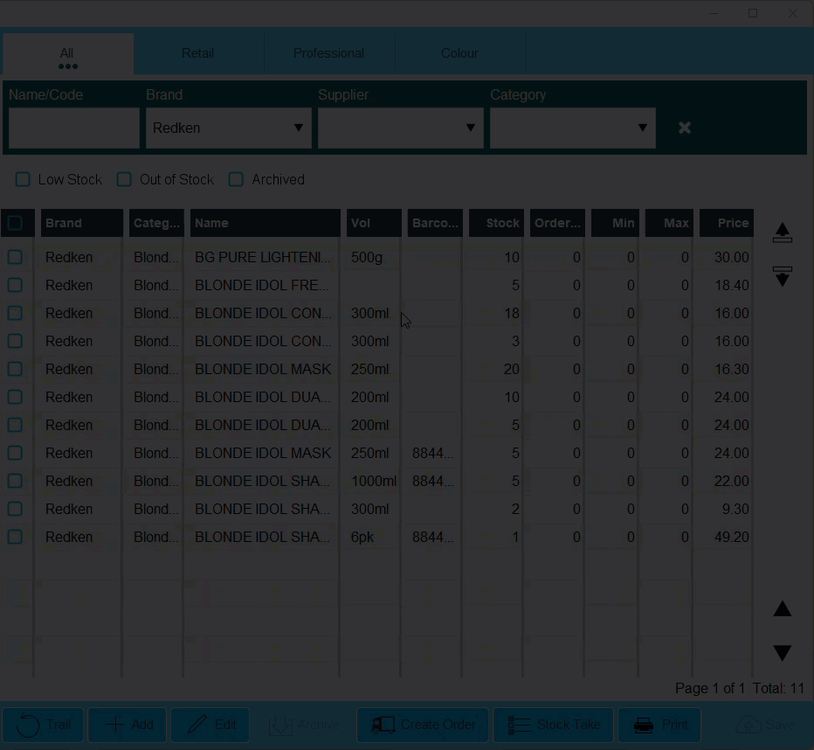Image resolution: width=814 pixels, height=750 pixels.
Task: Select the BG PURE LIGHTENI... row checkbox
Action: [x=15, y=257]
